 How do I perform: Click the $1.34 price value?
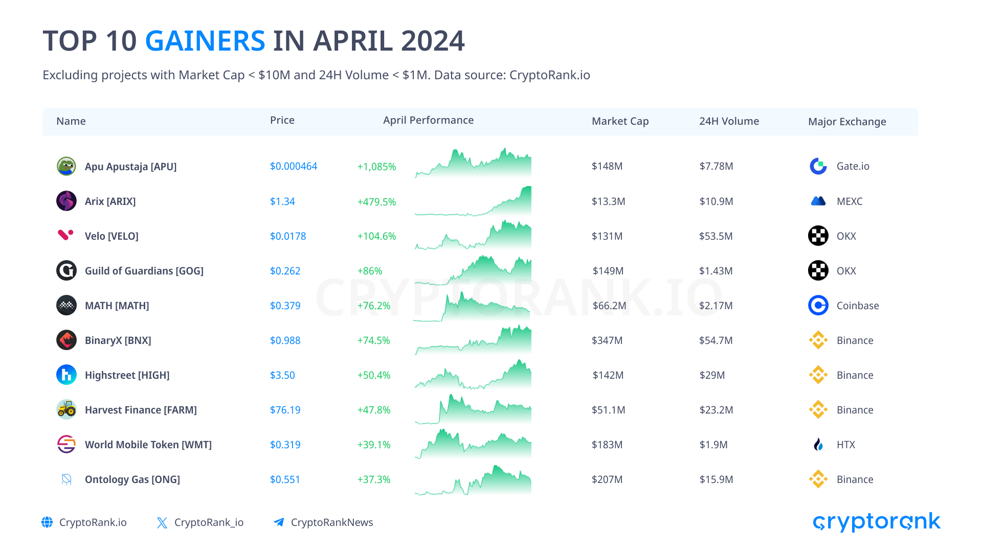pyautogui.click(x=282, y=201)
